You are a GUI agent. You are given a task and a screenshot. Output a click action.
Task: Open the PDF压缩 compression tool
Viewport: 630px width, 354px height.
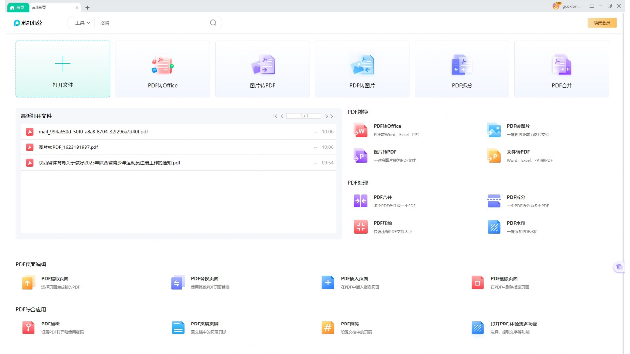361,227
